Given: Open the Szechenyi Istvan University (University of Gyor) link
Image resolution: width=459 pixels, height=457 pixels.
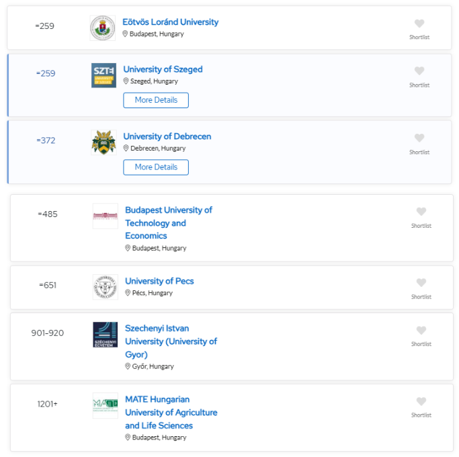Looking at the screenshot, I should (171, 341).
